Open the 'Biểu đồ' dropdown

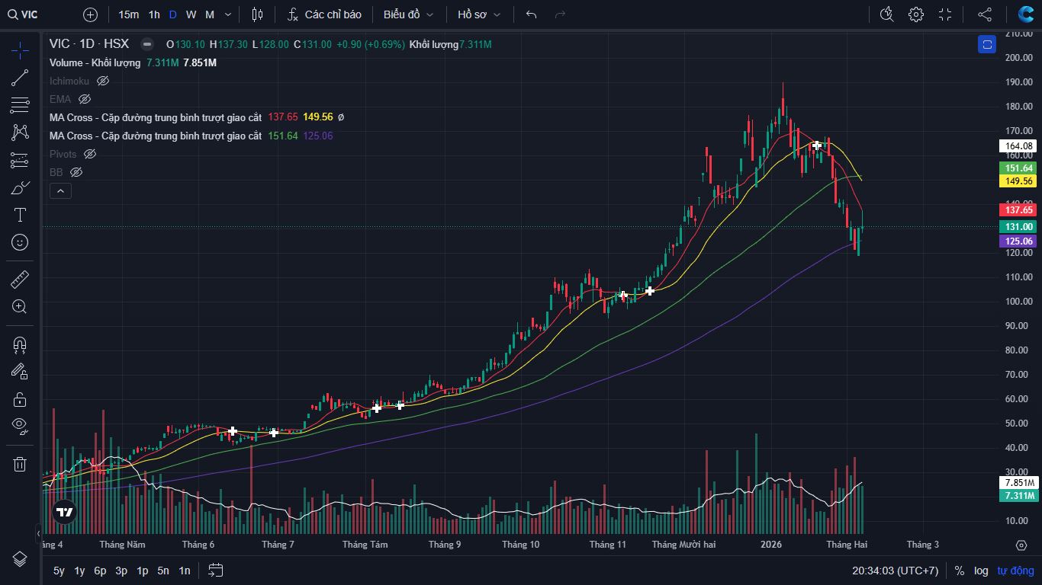click(x=409, y=14)
